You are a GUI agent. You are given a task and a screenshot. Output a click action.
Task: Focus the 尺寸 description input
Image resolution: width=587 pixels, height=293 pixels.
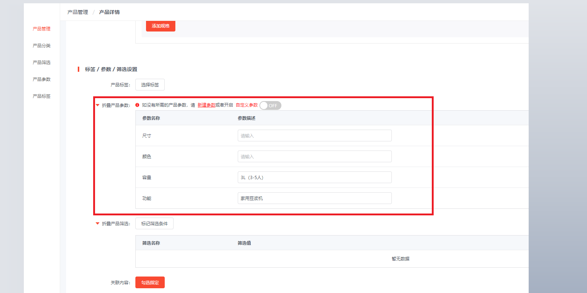[x=315, y=136]
